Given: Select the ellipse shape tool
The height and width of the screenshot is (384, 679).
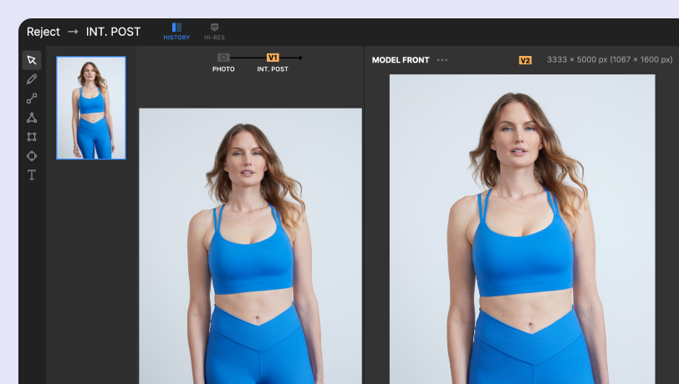Looking at the screenshot, I should pos(32,155).
